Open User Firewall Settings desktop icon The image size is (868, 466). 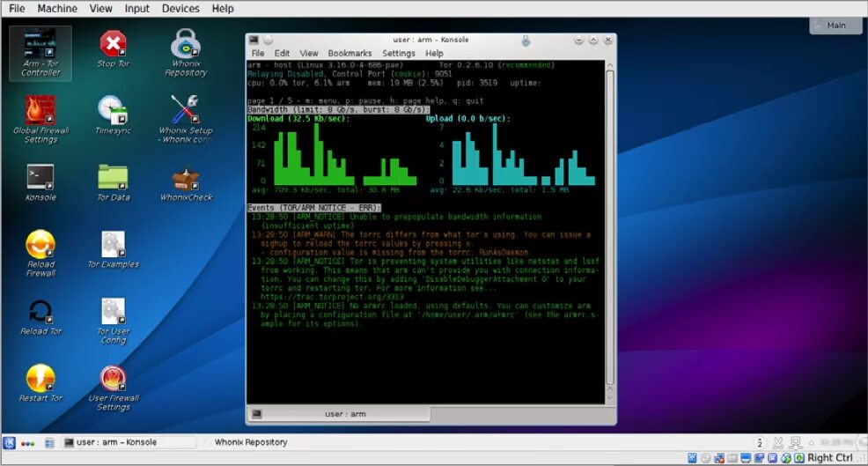tap(113, 388)
